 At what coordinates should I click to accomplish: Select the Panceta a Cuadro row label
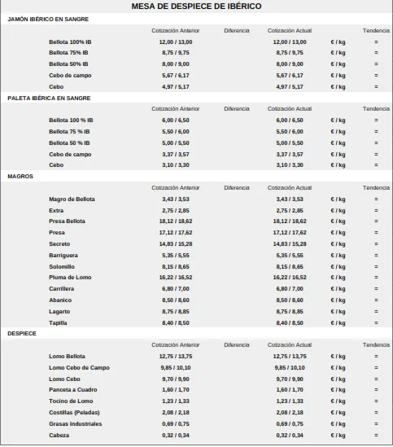(73, 390)
